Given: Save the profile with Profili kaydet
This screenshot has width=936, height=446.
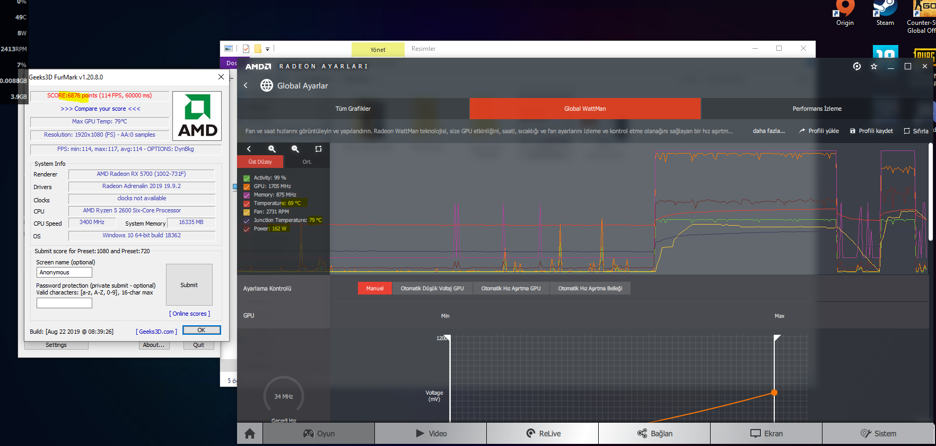Looking at the screenshot, I should [871, 131].
